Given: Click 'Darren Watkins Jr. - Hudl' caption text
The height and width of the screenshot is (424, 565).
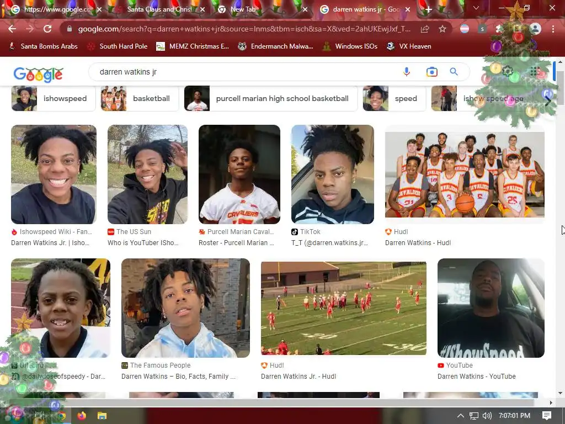Looking at the screenshot, I should (x=299, y=376).
